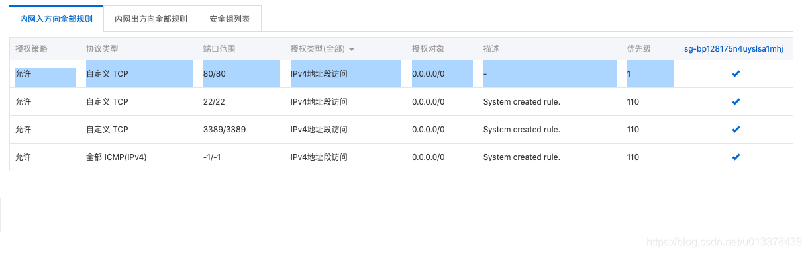
Task: Click 自定义 TCP in the 22/22 row
Action: point(107,102)
